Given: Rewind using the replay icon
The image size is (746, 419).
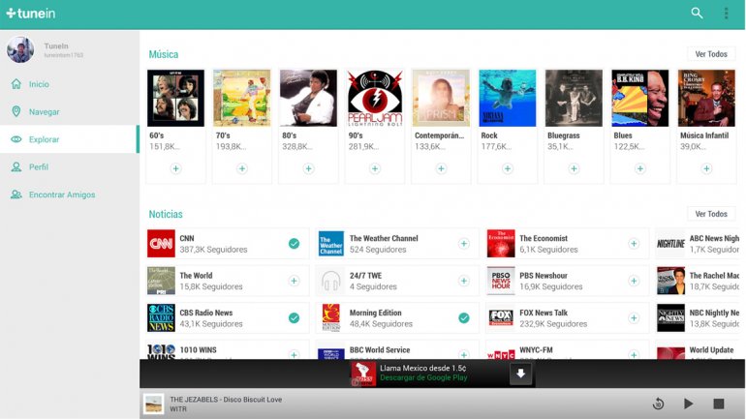Looking at the screenshot, I should tap(658, 404).
